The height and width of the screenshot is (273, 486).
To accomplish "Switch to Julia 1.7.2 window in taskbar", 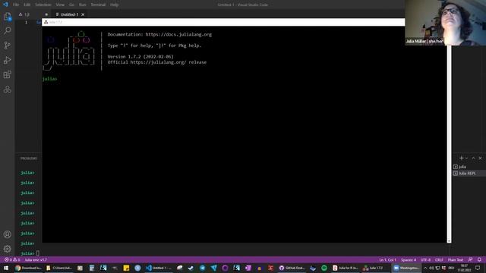I will tap(374, 268).
